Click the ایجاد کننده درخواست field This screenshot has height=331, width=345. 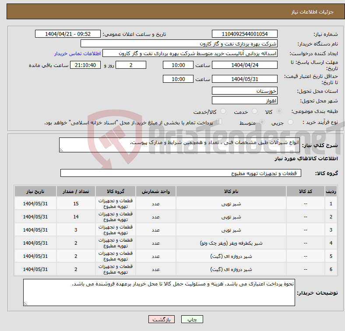click(x=190, y=53)
